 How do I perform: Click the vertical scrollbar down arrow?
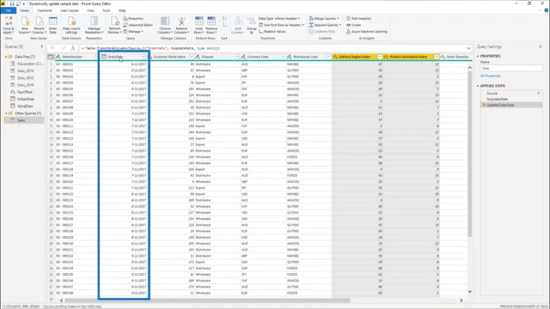coord(470,291)
